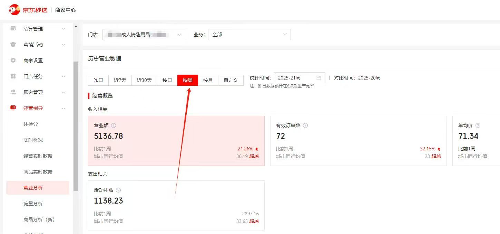Click the 营业额 help question mark icon
Image resolution: width=500 pixels, height=234 pixels.
(x=114, y=125)
